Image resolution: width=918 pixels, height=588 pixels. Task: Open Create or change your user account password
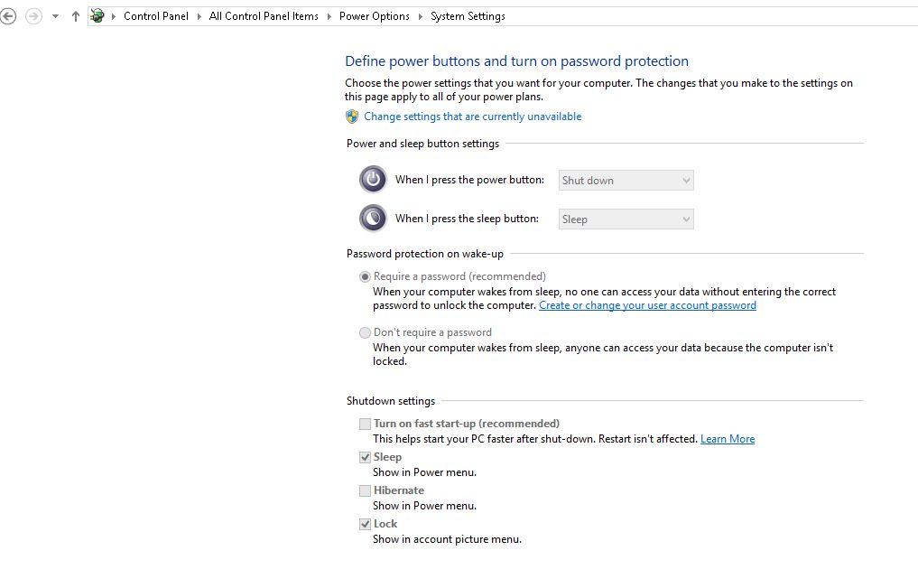647,305
